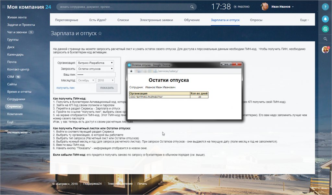This screenshot has width=332, height=195.
Task: Open Сотрудники in left menu
Action: [16, 99]
